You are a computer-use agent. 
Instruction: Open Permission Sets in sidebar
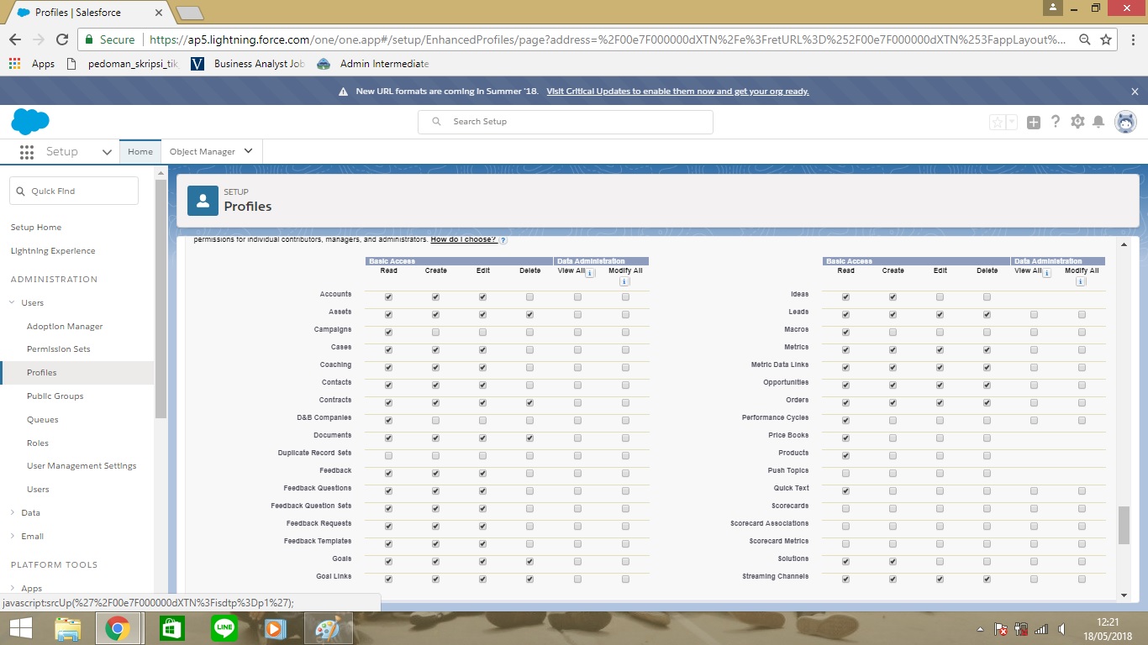(59, 349)
